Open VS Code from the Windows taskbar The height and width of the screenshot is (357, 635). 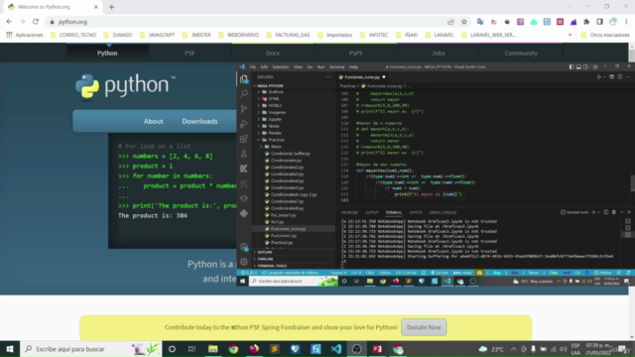(335, 349)
